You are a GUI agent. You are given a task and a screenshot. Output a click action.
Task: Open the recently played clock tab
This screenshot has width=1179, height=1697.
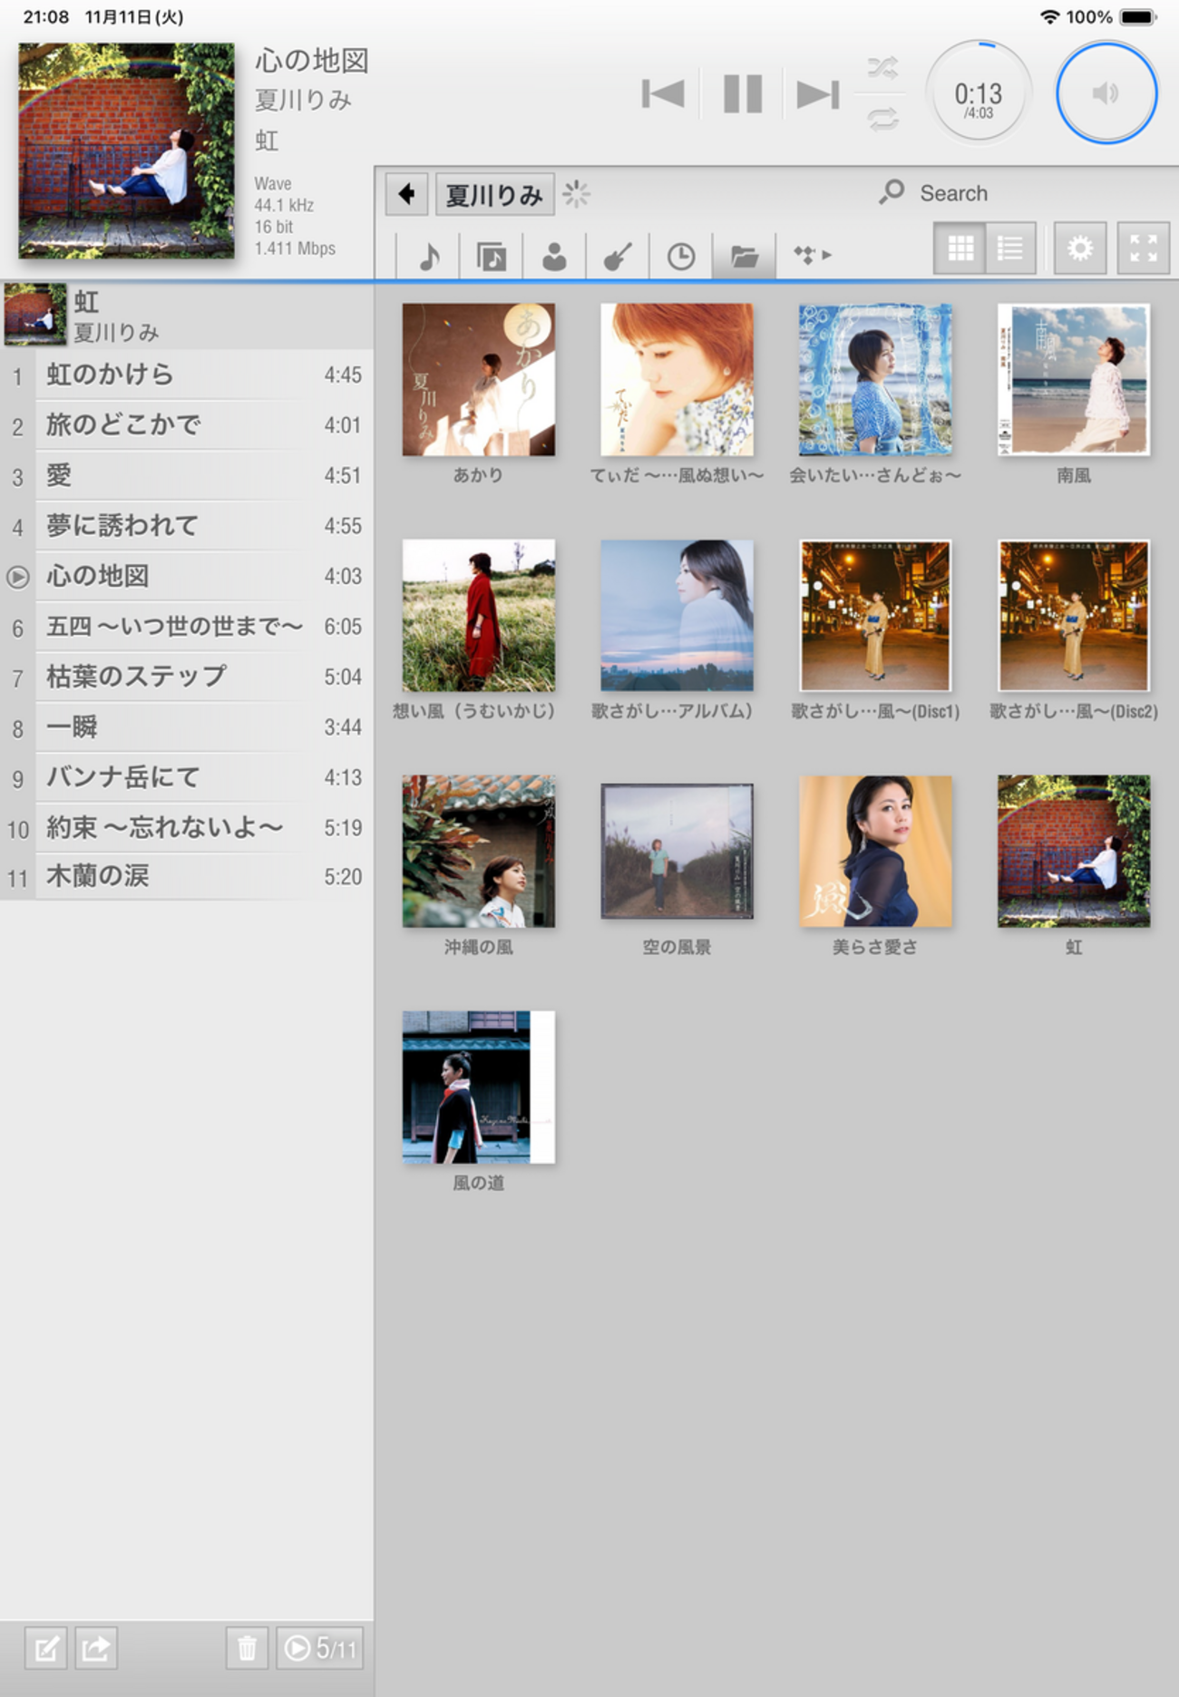(x=681, y=256)
